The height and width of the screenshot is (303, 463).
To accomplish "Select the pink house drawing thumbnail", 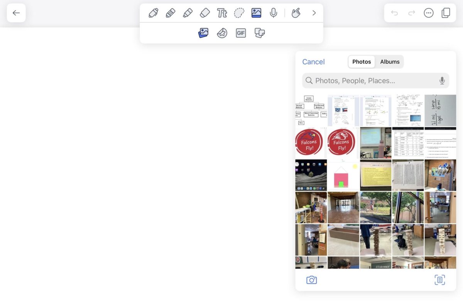I will tap(343, 175).
